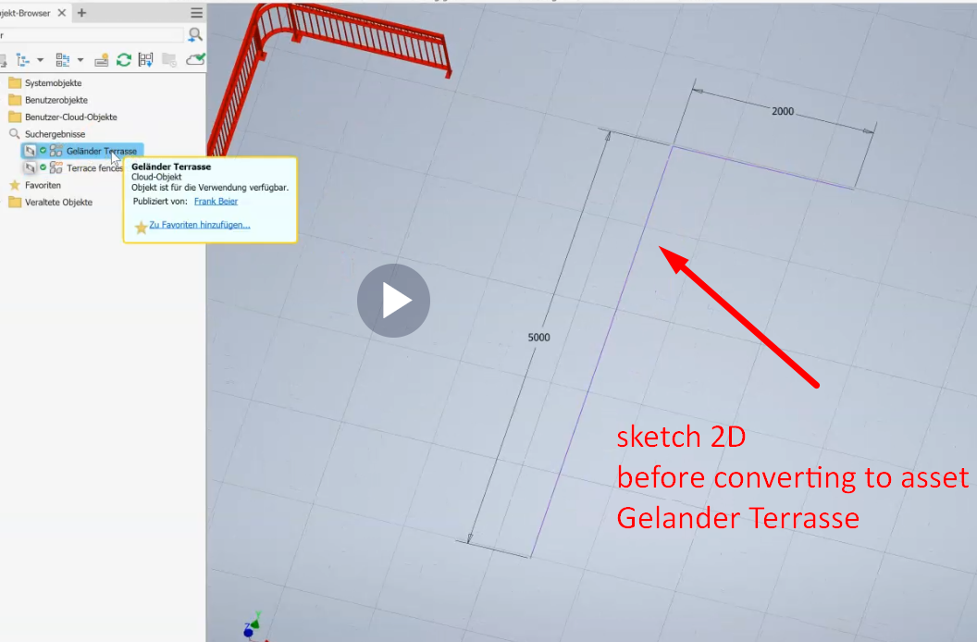
Task: Click the refresh objects icon in the toolbar
Action: coord(123,59)
